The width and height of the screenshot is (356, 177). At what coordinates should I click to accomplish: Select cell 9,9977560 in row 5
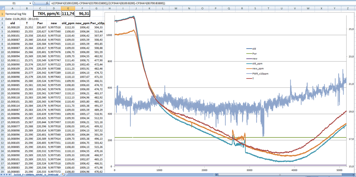tap(54, 31)
